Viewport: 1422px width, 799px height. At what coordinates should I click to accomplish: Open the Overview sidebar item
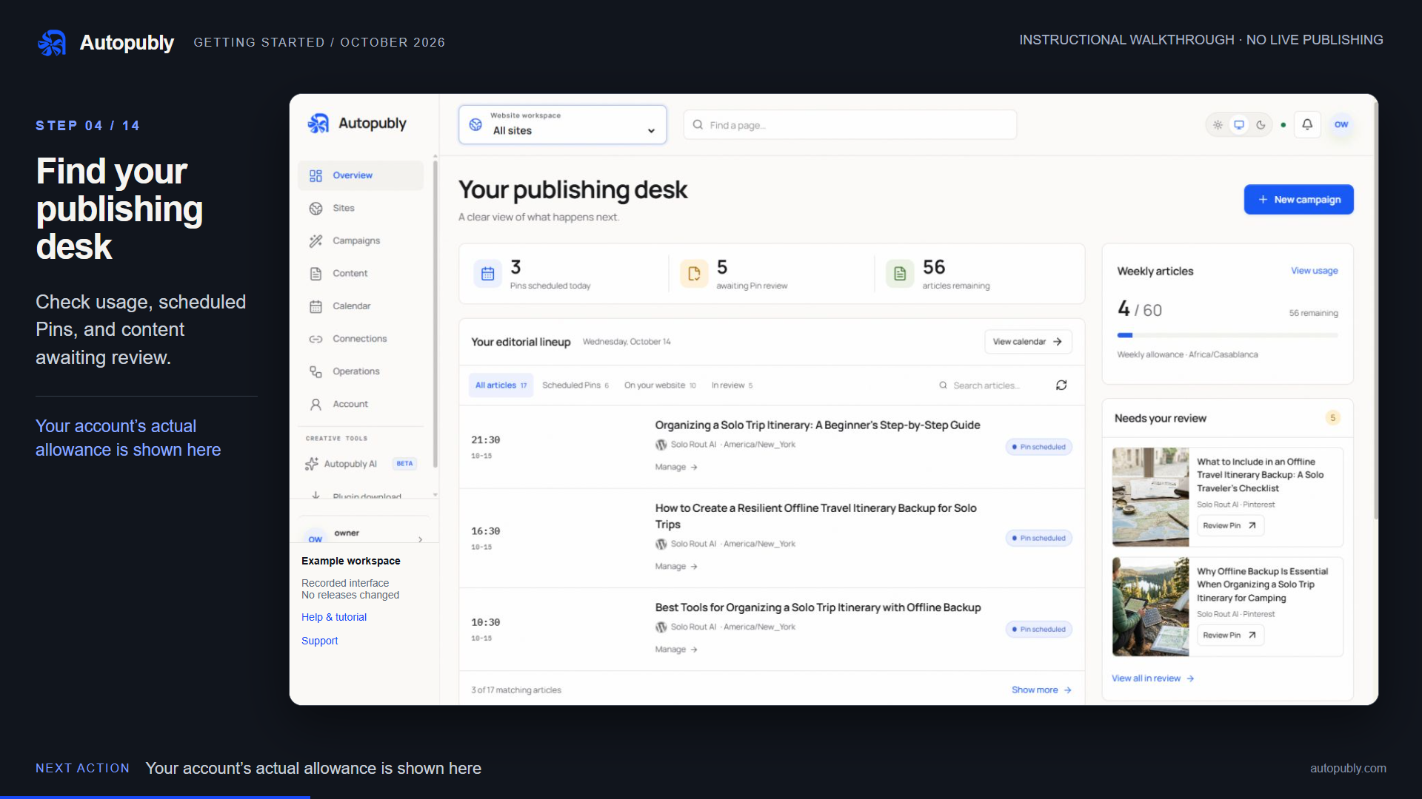(361, 175)
